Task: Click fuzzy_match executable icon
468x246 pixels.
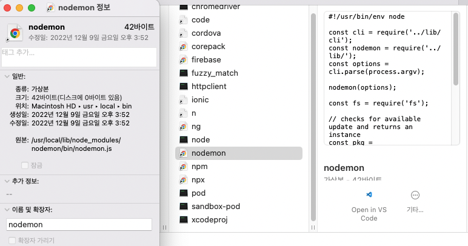Action: 183,73
